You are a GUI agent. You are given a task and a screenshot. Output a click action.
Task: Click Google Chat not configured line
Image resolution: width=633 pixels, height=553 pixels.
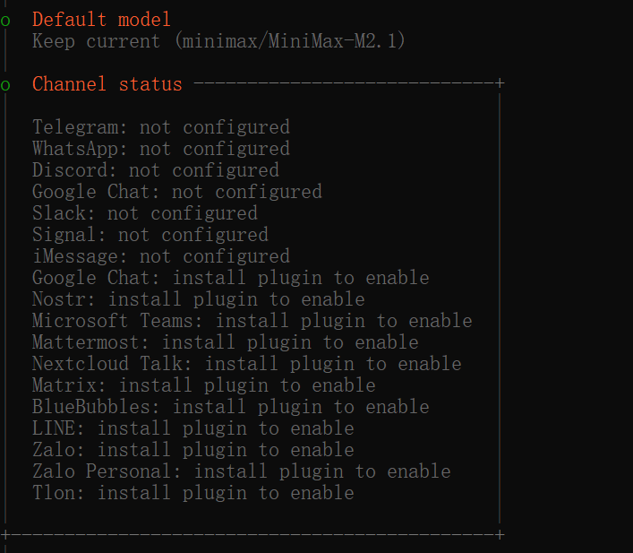pyautogui.click(x=177, y=192)
